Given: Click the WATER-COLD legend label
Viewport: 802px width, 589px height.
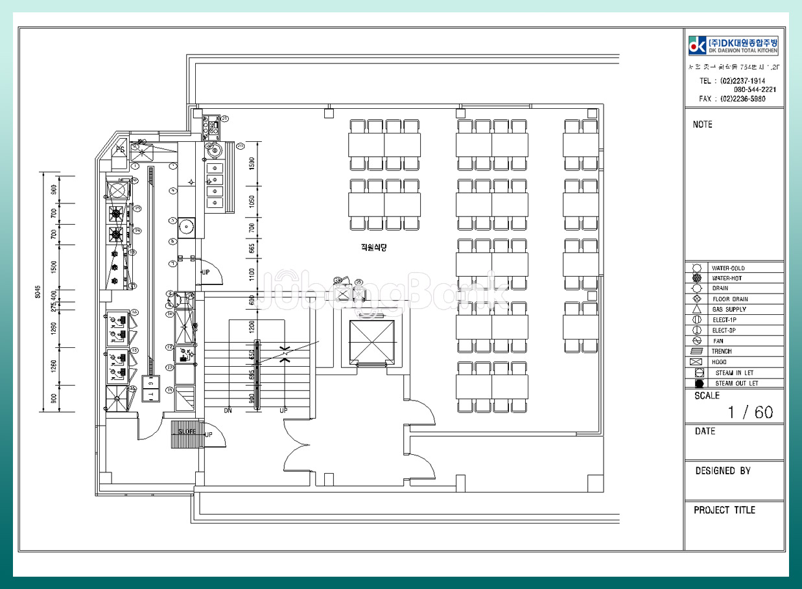Looking at the screenshot, I should pos(728,268).
